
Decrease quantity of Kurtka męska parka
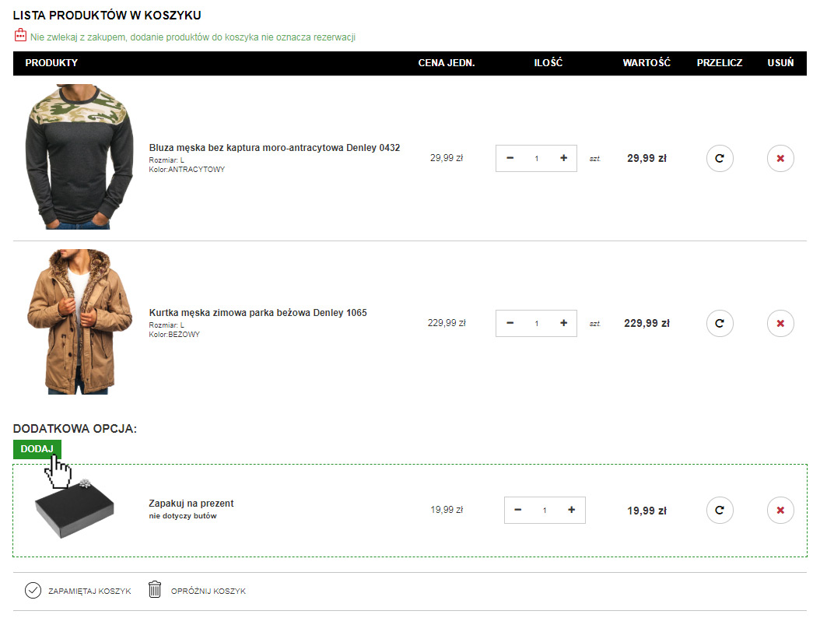[x=510, y=323]
